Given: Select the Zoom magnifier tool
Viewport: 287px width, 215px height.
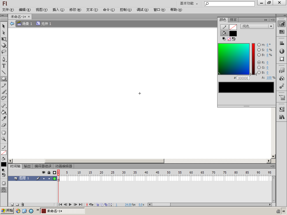Looking at the screenshot, I should click(4, 139).
